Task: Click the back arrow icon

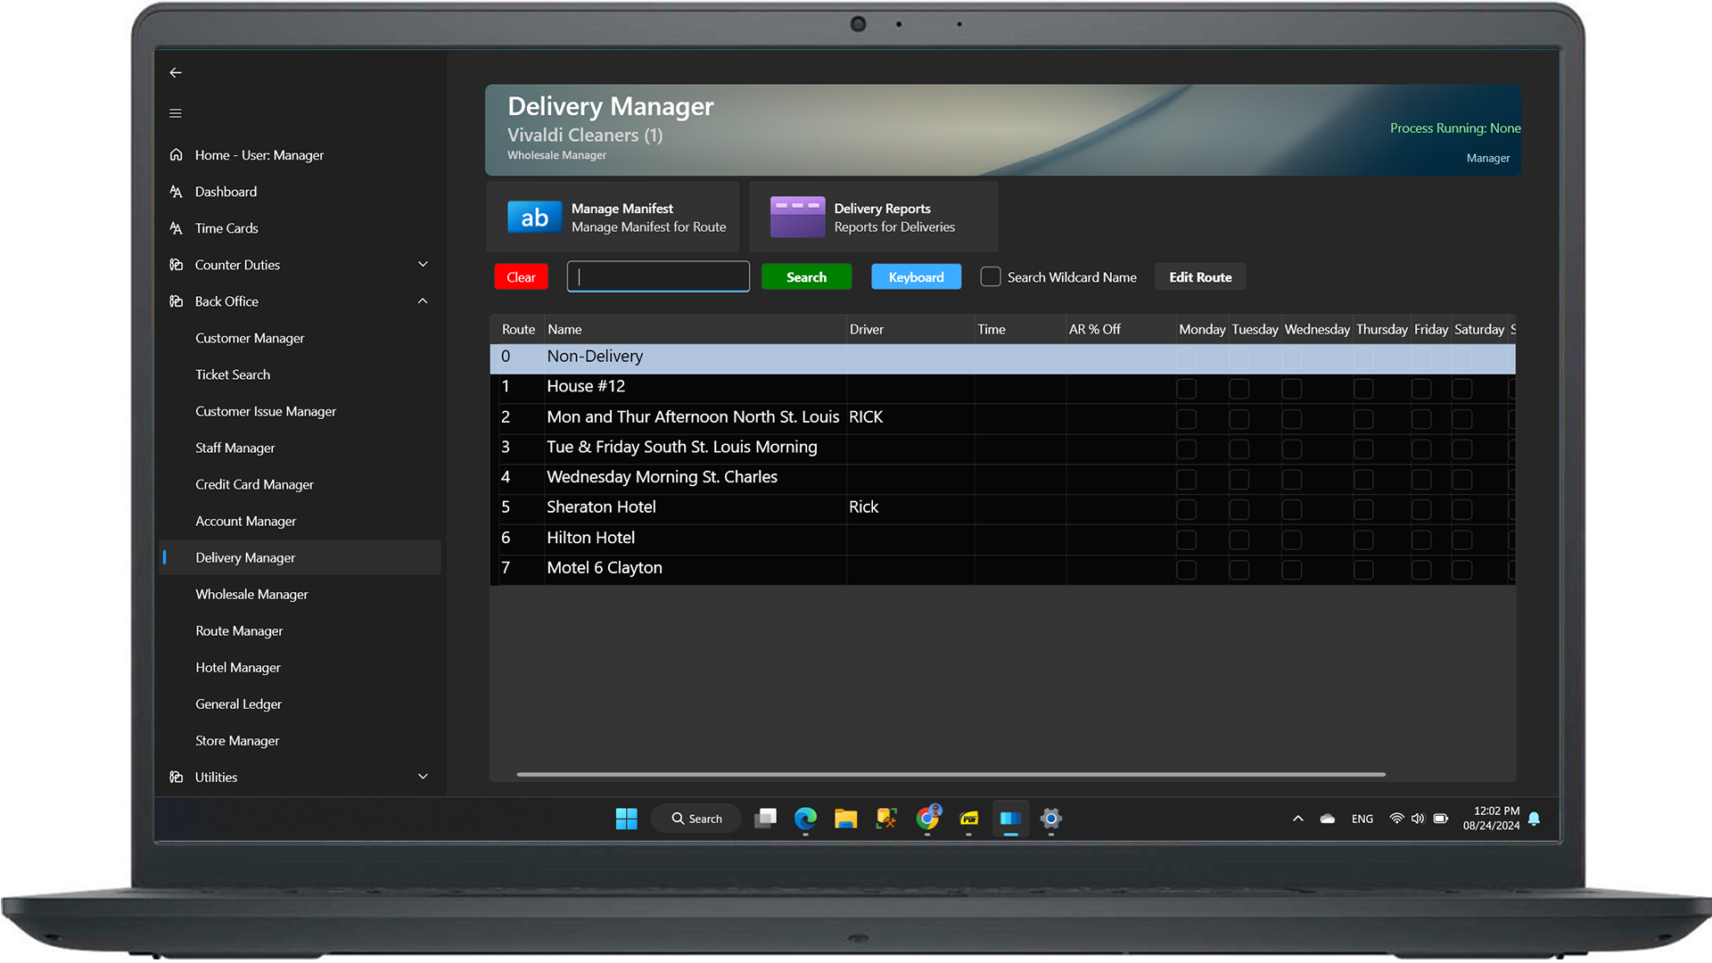Action: (176, 72)
